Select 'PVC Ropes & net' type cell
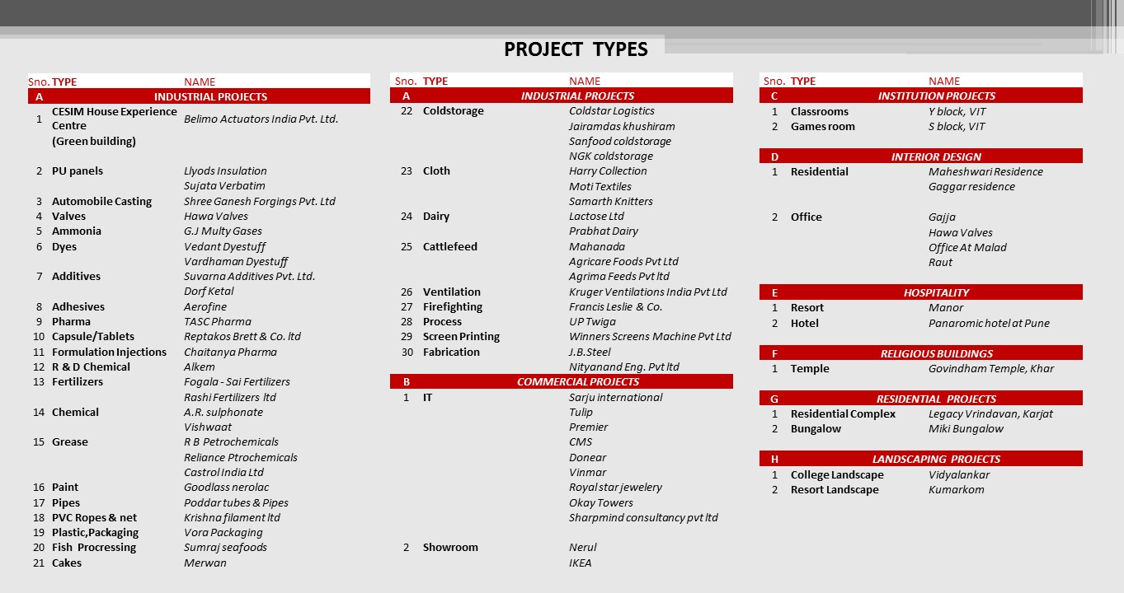 pyautogui.click(x=95, y=518)
